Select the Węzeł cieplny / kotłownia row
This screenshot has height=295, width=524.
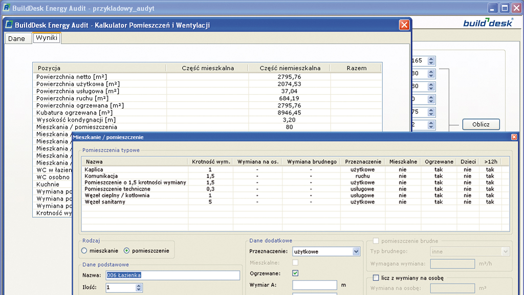click(x=295, y=195)
